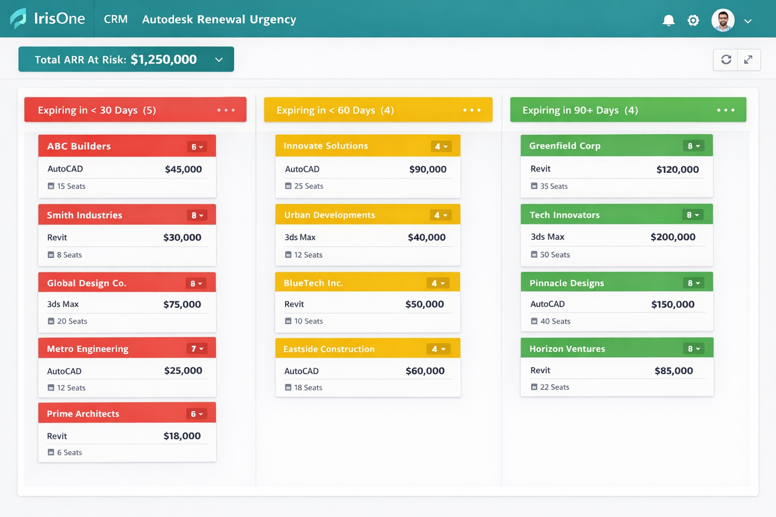Click the $1,250,000 total ARR value

164,60
